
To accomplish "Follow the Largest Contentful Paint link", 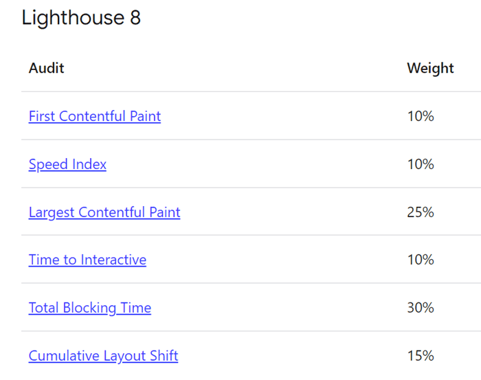I will tap(104, 212).
